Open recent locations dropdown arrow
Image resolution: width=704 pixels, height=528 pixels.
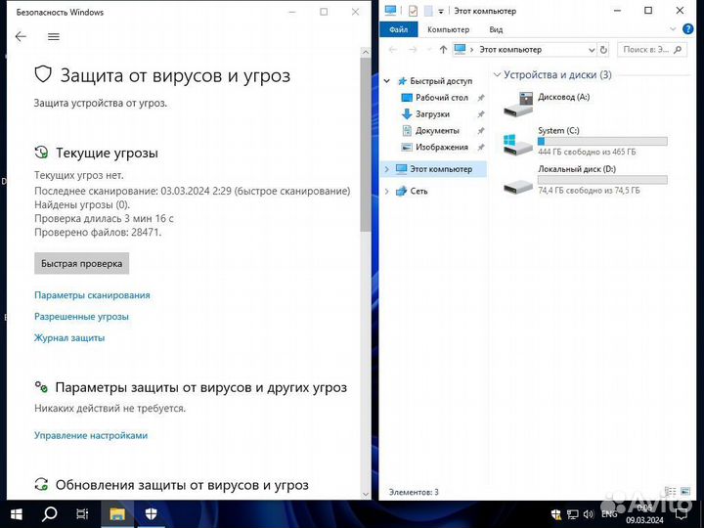(429, 50)
